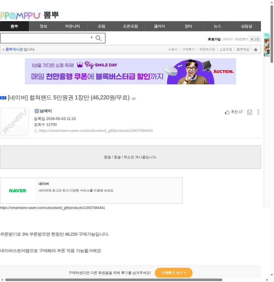Screen dimensions: 274x282
Task: Click the 인기 badge icon
Action: pos(3,98)
